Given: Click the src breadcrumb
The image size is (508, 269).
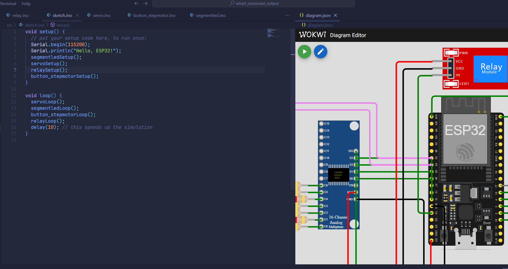Looking at the screenshot, I should 10,25.
